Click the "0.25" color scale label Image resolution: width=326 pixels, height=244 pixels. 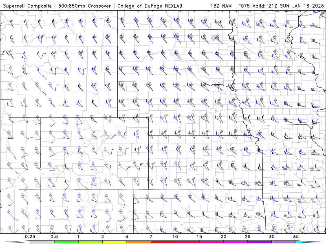pos(30,237)
